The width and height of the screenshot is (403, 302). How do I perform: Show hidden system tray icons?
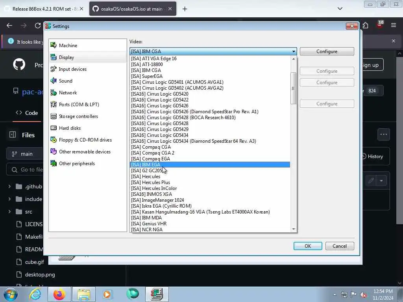click(x=335, y=295)
